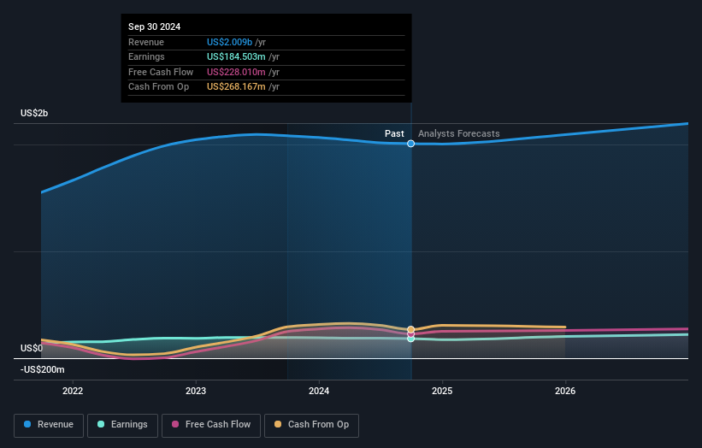This screenshot has width=702, height=448.
Task: Click the 2025 x-axis label
Action: [x=442, y=391]
